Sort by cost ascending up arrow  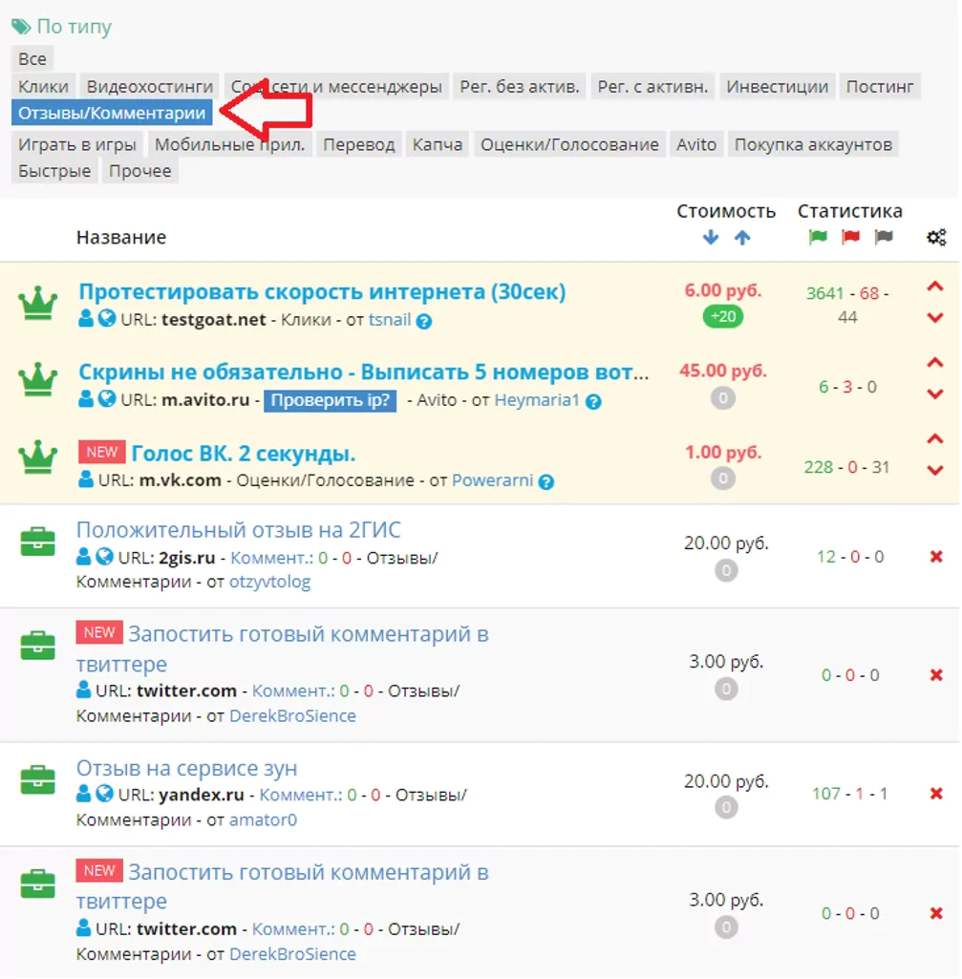pyautogui.click(x=742, y=237)
